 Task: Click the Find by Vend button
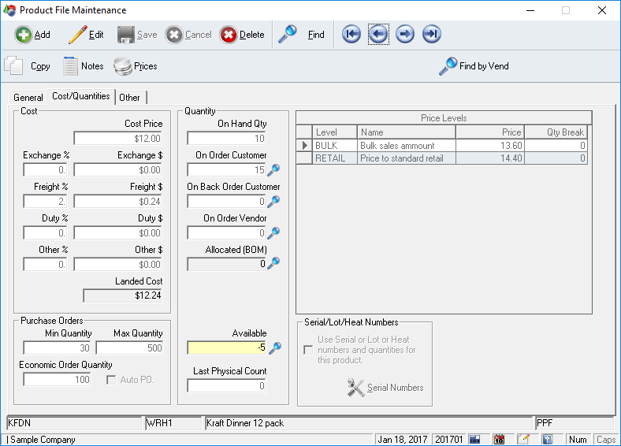(474, 66)
